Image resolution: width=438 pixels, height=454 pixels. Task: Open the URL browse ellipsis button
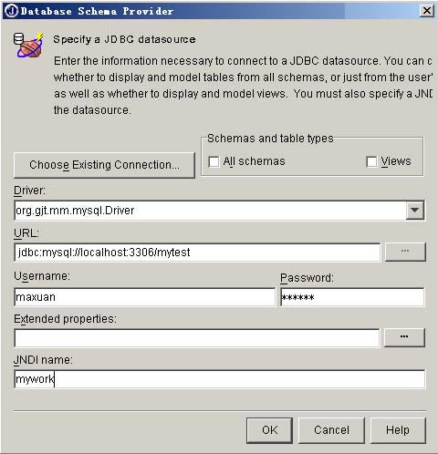pos(405,252)
